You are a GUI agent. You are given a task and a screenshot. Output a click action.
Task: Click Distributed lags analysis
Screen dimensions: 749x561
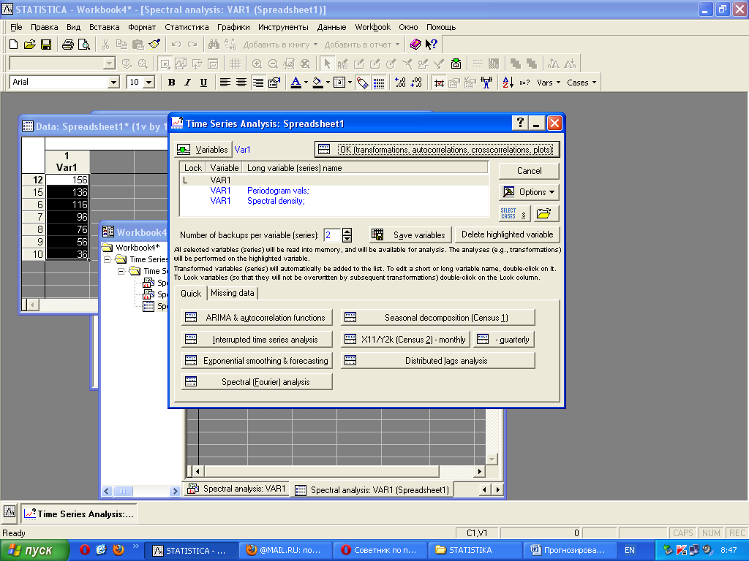[438, 361]
